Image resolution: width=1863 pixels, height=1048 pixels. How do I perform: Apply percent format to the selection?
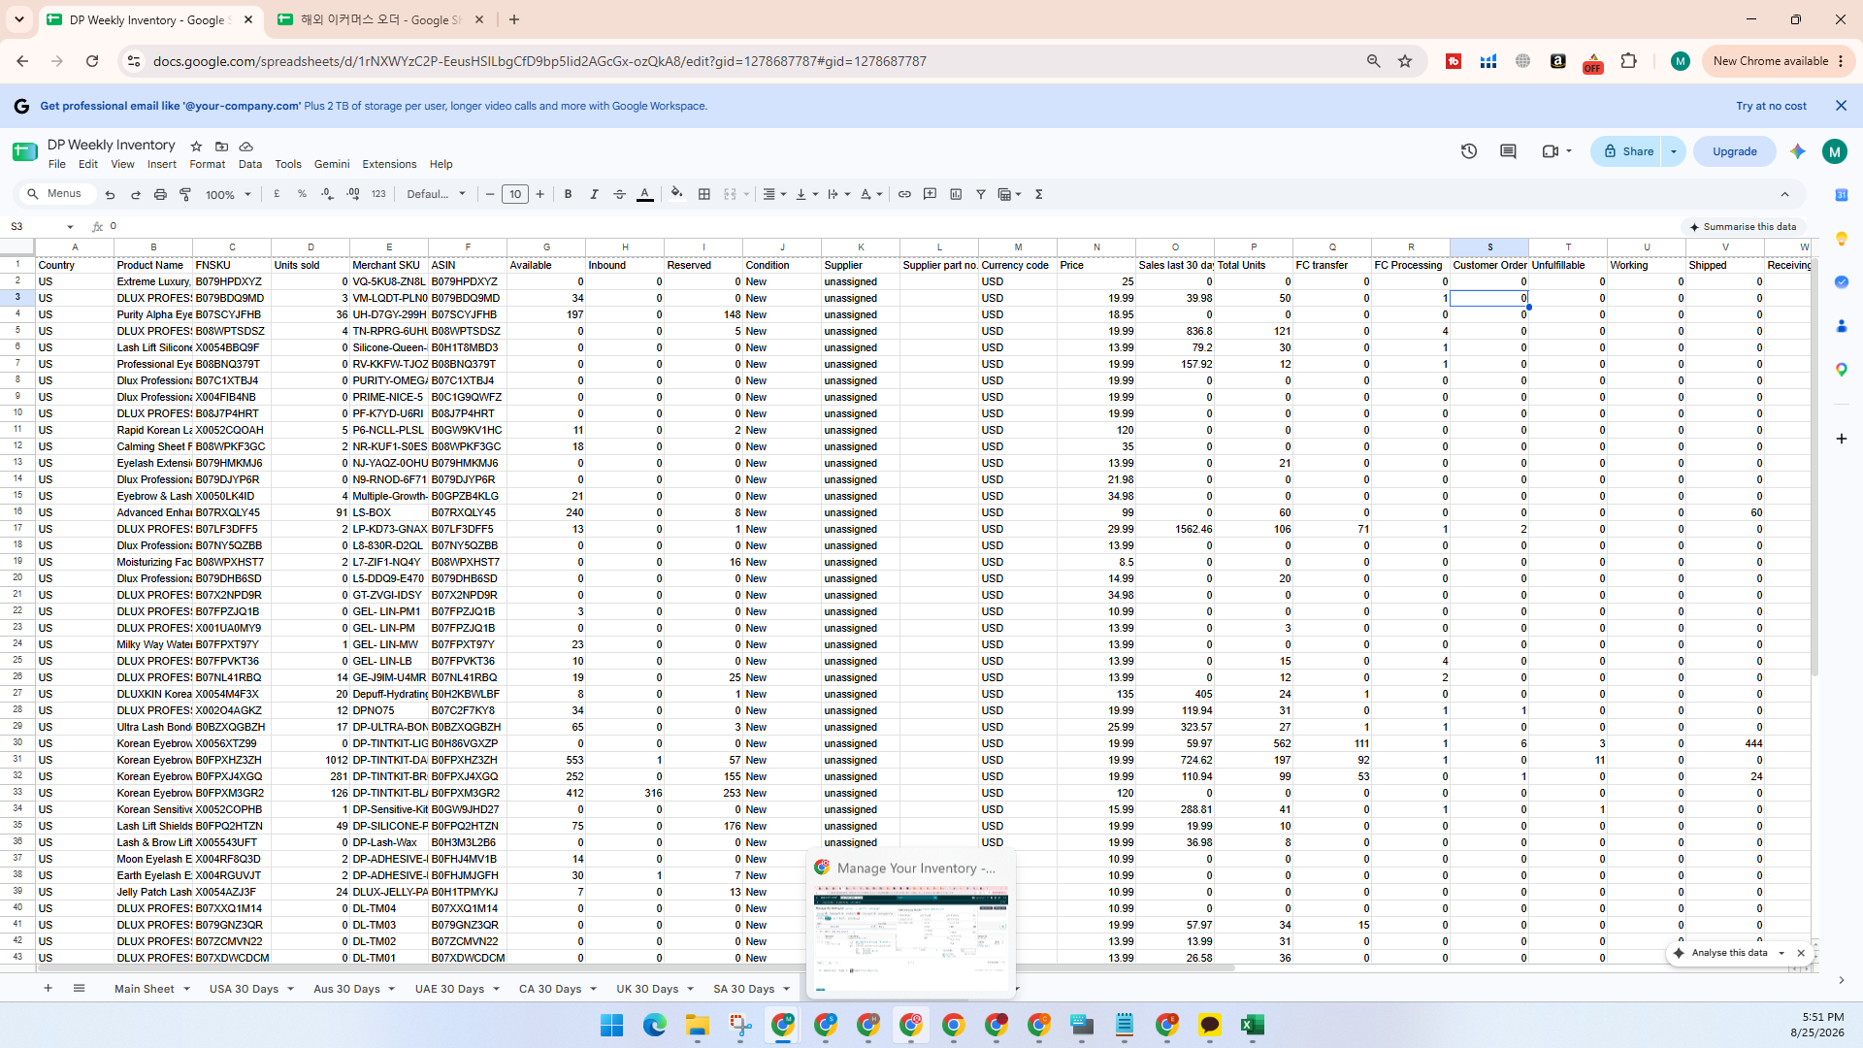click(302, 194)
